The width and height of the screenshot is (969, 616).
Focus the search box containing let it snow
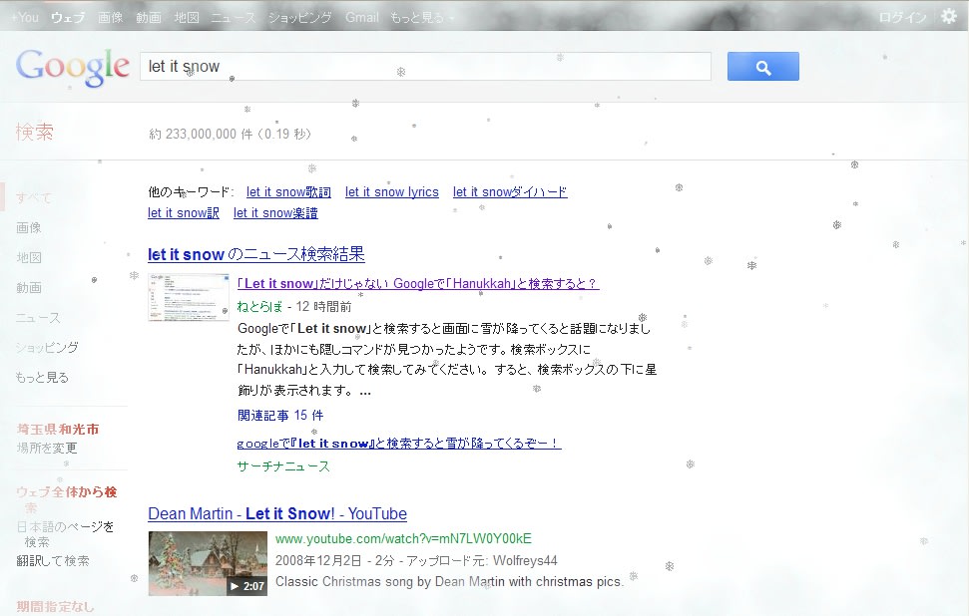pyautogui.click(x=425, y=66)
